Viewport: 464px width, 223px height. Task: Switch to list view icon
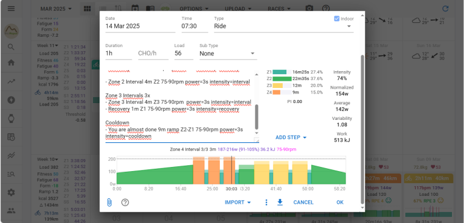(x=103, y=8)
